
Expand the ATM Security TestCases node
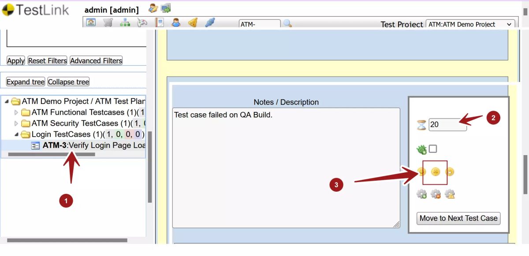coord(16,123)
